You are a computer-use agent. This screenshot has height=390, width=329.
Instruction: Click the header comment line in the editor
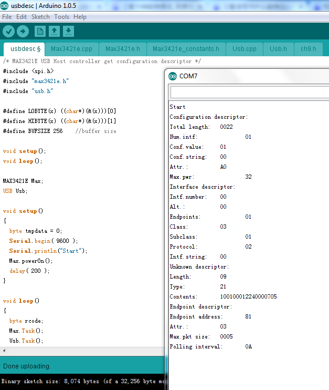point(102,61)
